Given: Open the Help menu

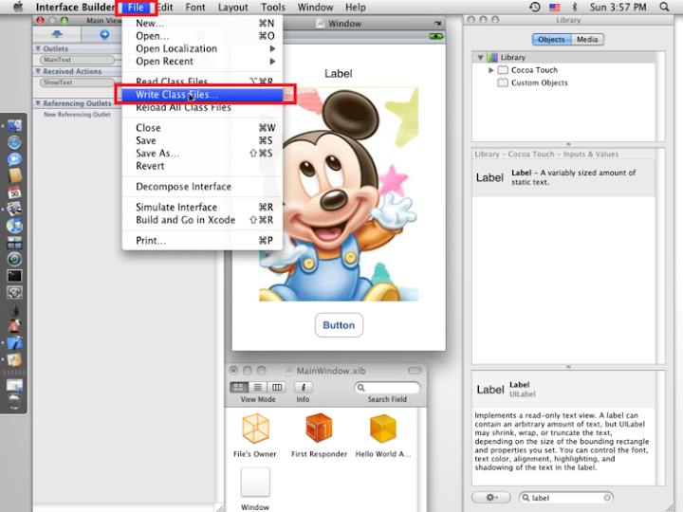Looking at the screenshot, I should pos(356,7).
